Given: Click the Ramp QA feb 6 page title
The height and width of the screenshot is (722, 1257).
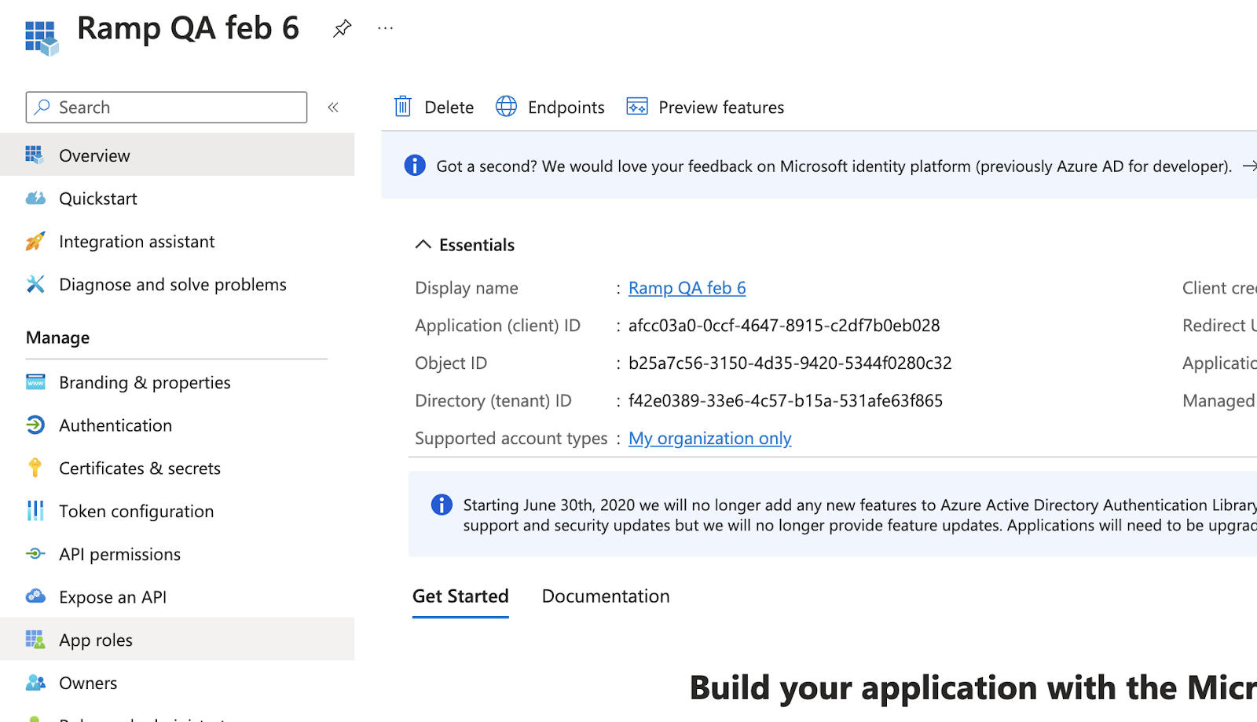Looking at the screenshot, I should 188,28.
